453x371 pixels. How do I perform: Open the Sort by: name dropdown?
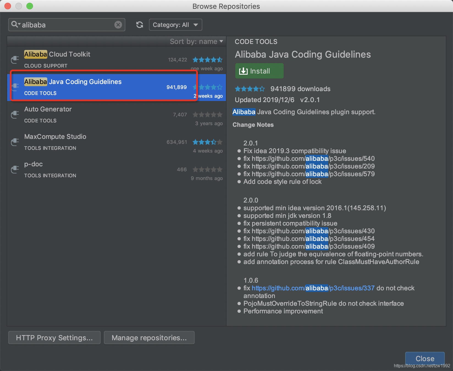click(x=196, y=41)
